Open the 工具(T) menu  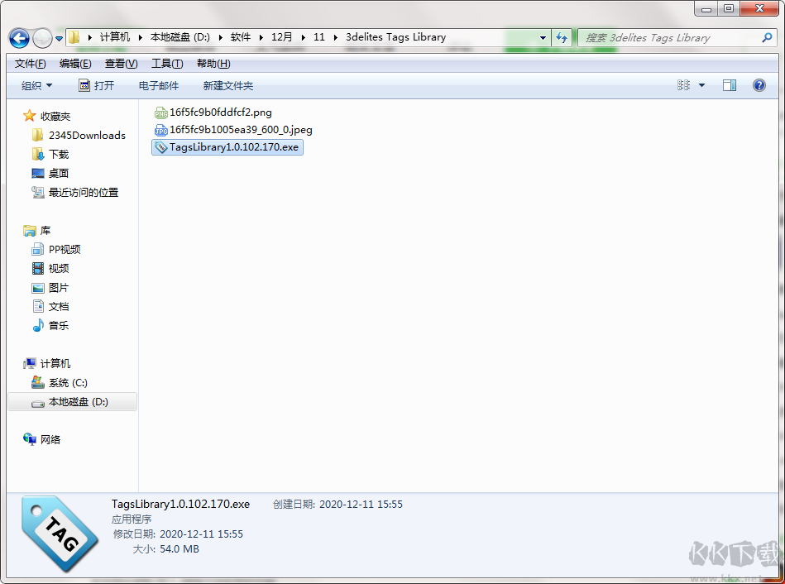tap(167, 64)
